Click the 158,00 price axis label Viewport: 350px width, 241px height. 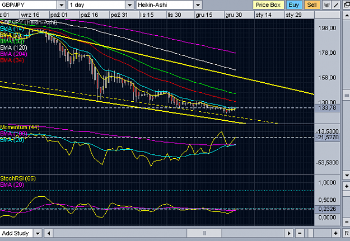click(x=327, y=78)
